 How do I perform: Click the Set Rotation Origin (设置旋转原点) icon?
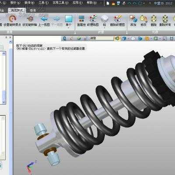(x=13, y=19)
